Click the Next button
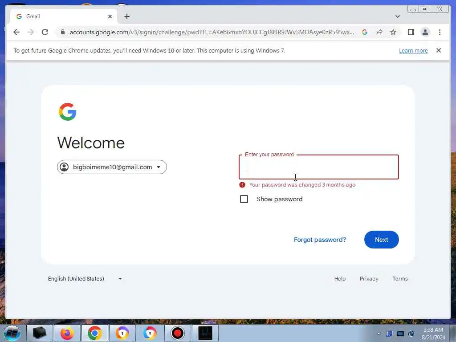 (382, 240)
